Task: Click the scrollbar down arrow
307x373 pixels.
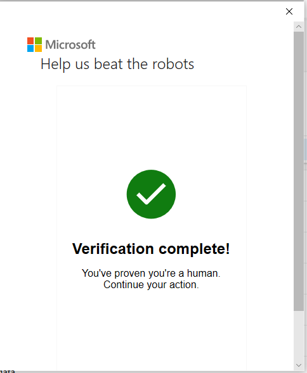Action: pyautogui.click(x=299, y=365)
